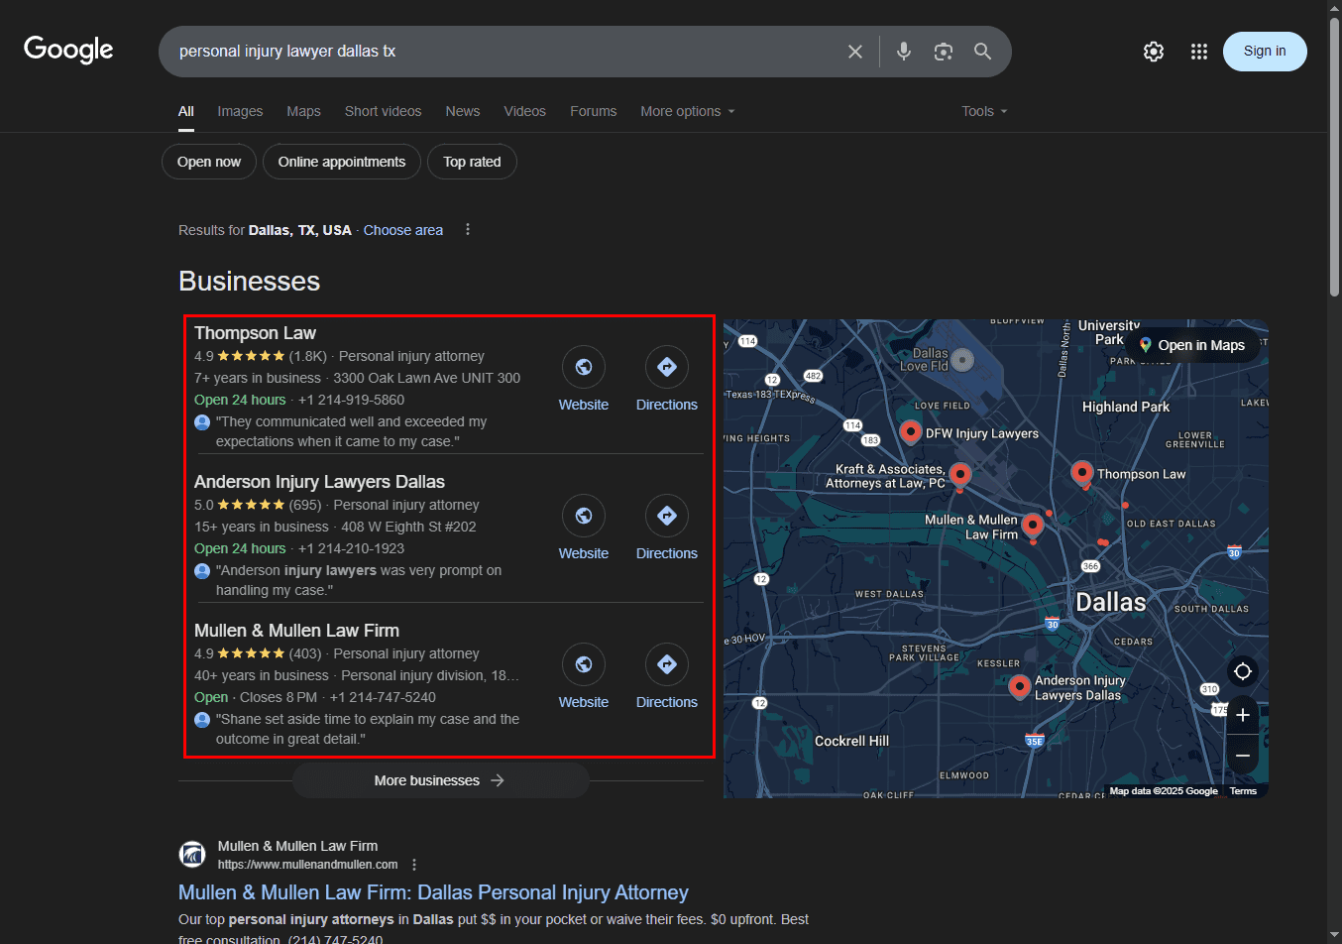Click Thompson Law phone number +1 214-919-5860

(x=351, y=400)
